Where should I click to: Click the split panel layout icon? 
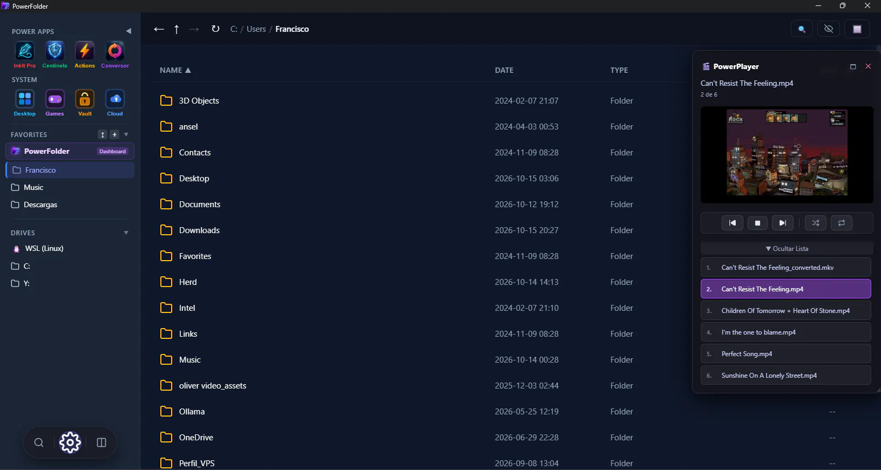pos(101,442)
